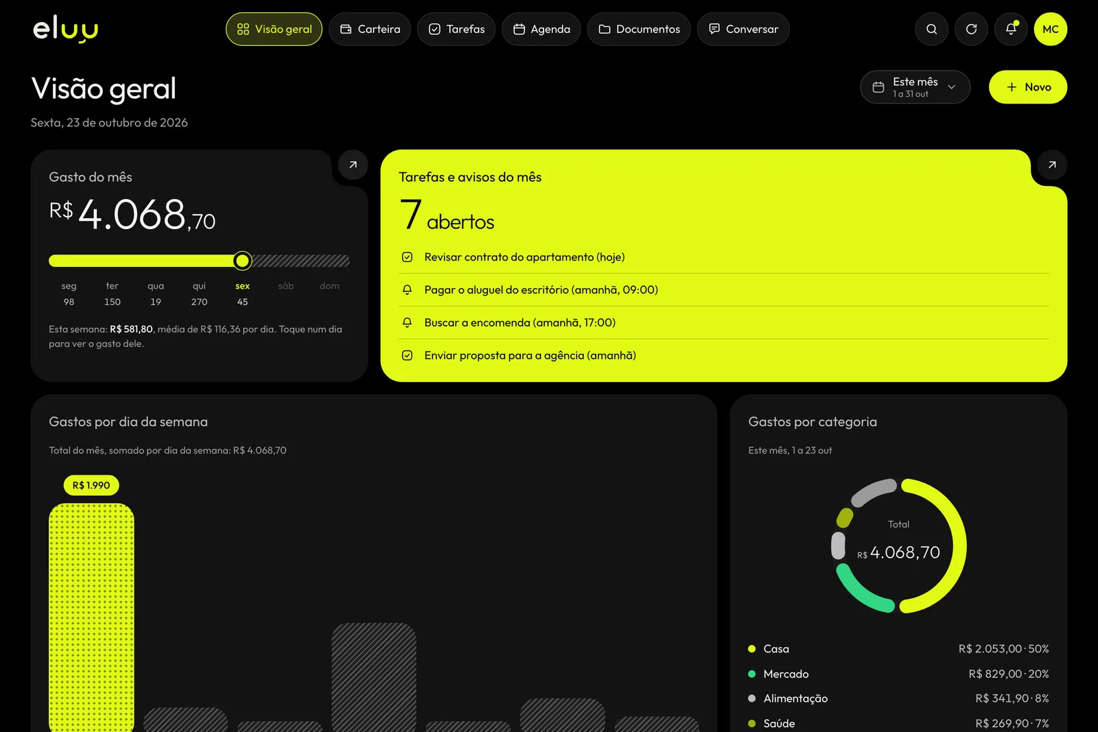Viewport: 1098px width, 732px height.
Task: Open the notifications bell
Action: click(1011, 29)
